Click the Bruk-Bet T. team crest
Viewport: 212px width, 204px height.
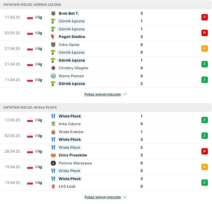[x=53, y=13]
